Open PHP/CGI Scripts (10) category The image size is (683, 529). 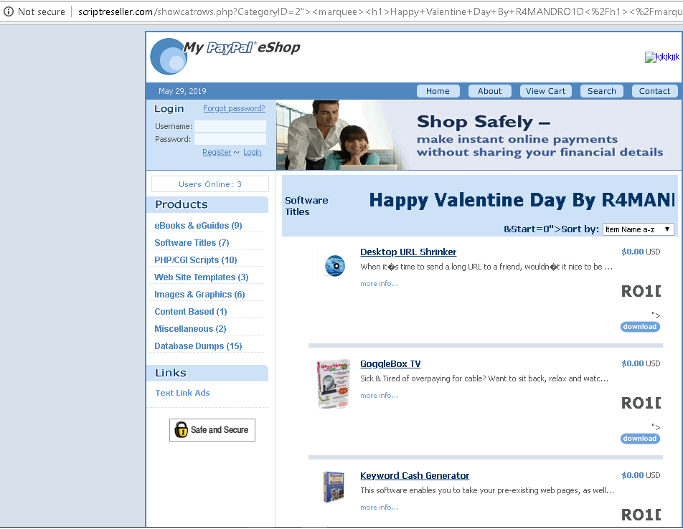(x=196, y=259)
